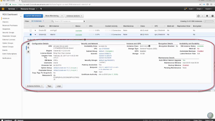Click the Launch DB Instance button
Viewport: 215px width, 121px height.
[x=33, y=16]
